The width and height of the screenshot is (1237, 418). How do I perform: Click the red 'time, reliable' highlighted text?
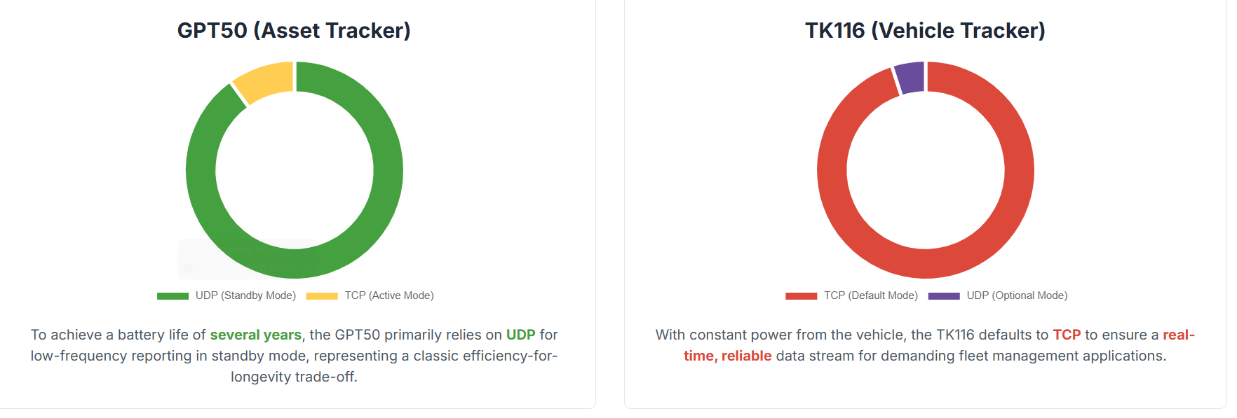point(727,356)
